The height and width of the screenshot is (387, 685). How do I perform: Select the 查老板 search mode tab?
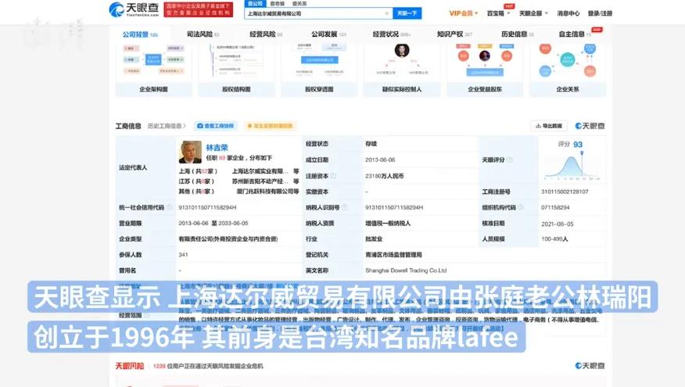(x=277, y=3)
